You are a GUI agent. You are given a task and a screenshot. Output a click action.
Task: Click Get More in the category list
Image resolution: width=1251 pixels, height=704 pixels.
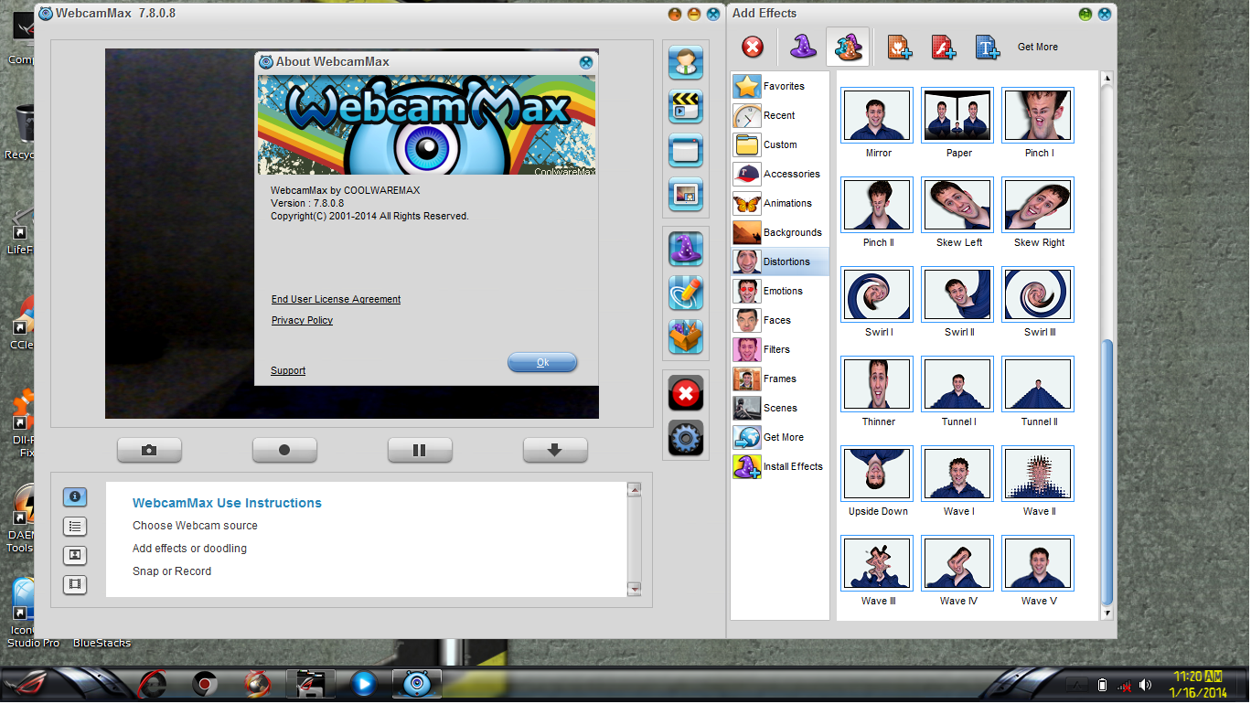point(780,437)
